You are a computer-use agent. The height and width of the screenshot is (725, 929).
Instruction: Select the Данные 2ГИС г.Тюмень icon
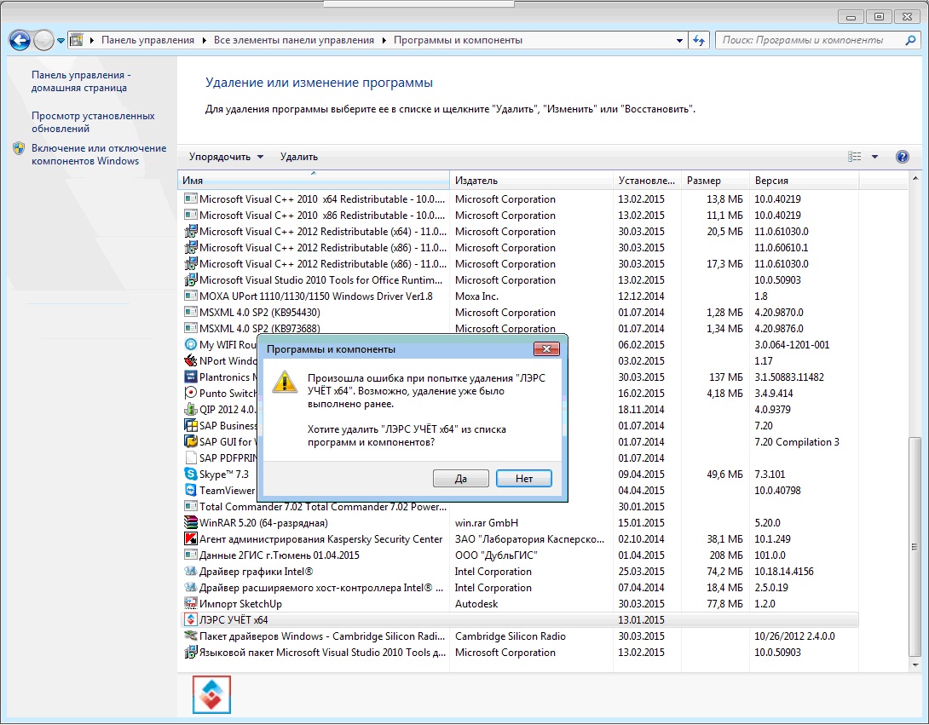click(191, 555)
